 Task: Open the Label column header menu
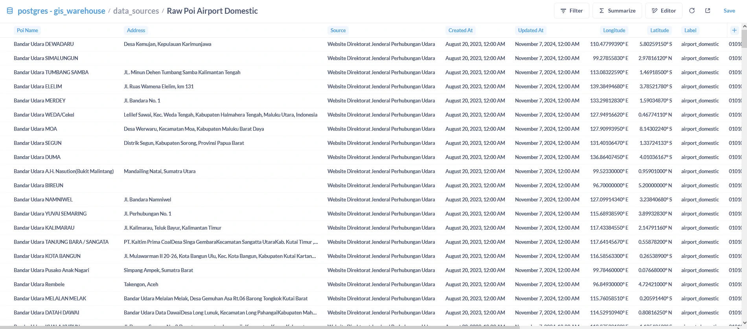tap(690, 30)
